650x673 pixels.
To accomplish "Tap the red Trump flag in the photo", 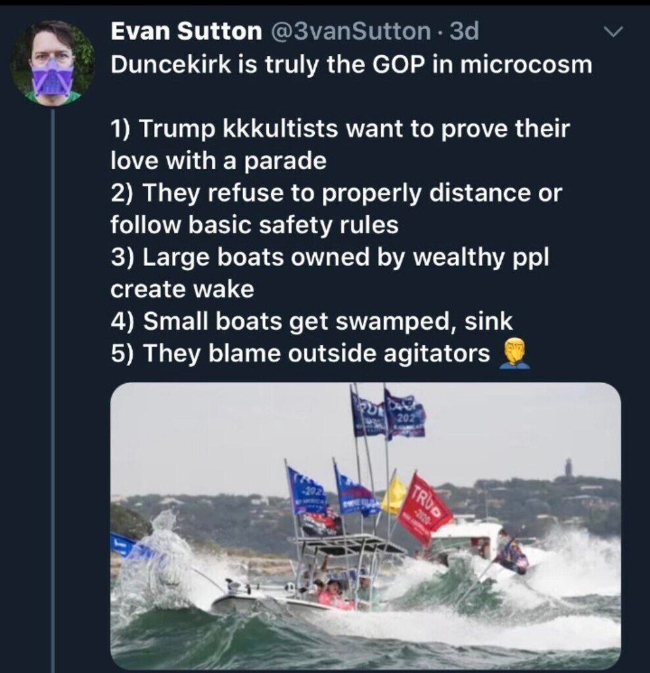I will [423, 509].
